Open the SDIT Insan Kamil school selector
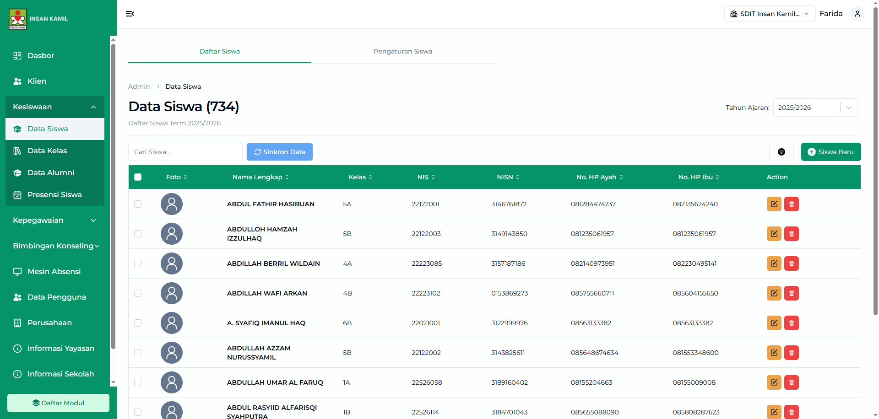Image resolution: width=879 pixels, height=419 pixels. click(x=770, y=14)
